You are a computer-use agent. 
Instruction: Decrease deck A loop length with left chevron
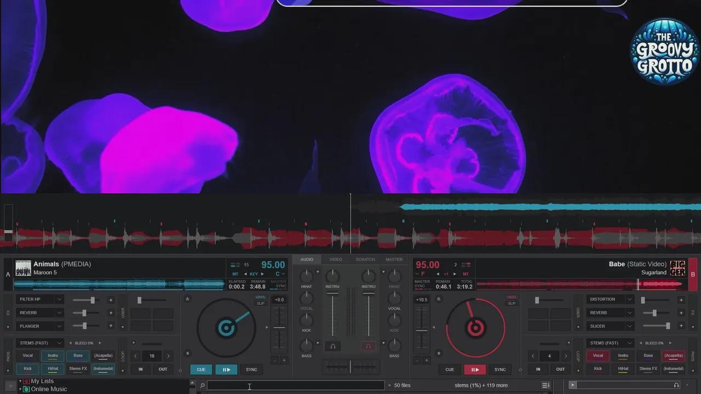point(136,356)
